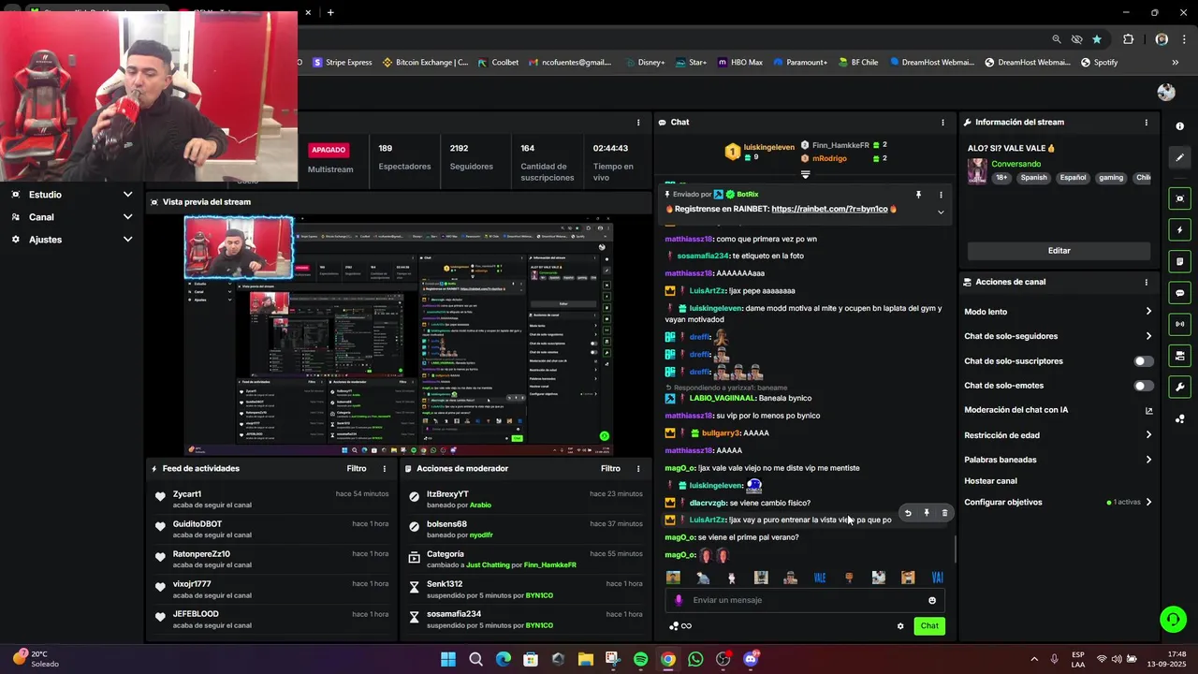Open stats panel three-dot menu
Image resolution: width=1198 pixels, height=674 pixels.
tap(638, 123)
